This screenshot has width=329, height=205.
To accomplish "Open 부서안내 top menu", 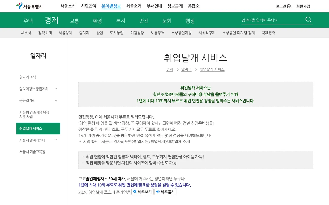I will (154, 6).
